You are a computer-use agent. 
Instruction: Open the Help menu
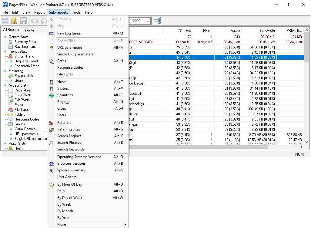point(89,12)
